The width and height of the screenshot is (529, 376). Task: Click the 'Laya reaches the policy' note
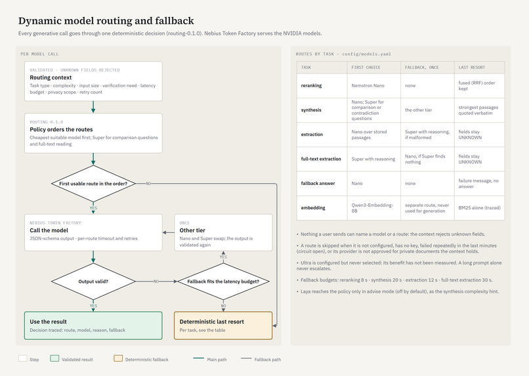click(398, 291)
